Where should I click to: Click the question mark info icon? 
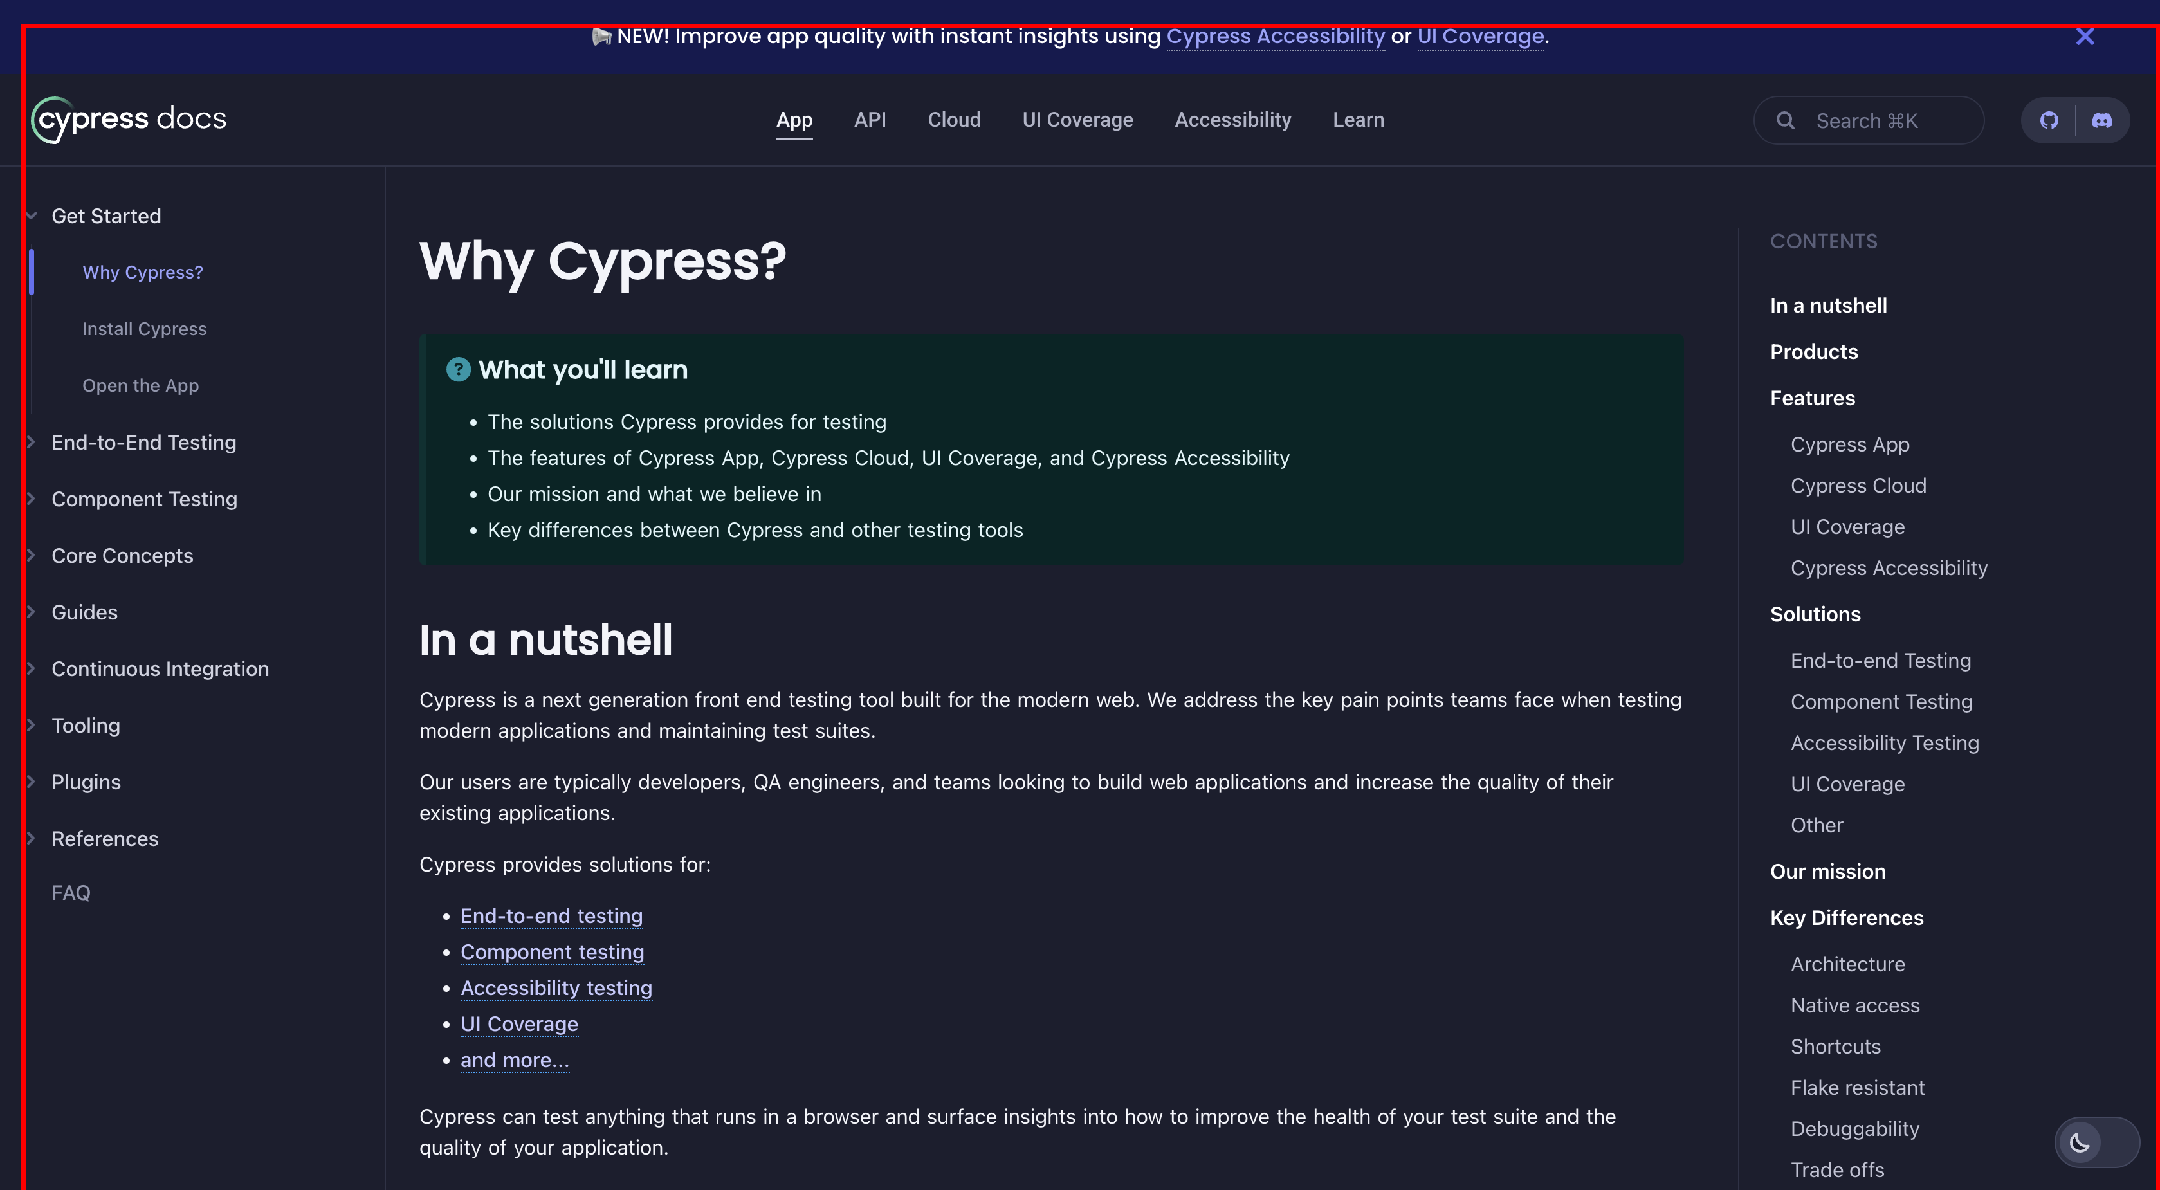tap(458, 370)
